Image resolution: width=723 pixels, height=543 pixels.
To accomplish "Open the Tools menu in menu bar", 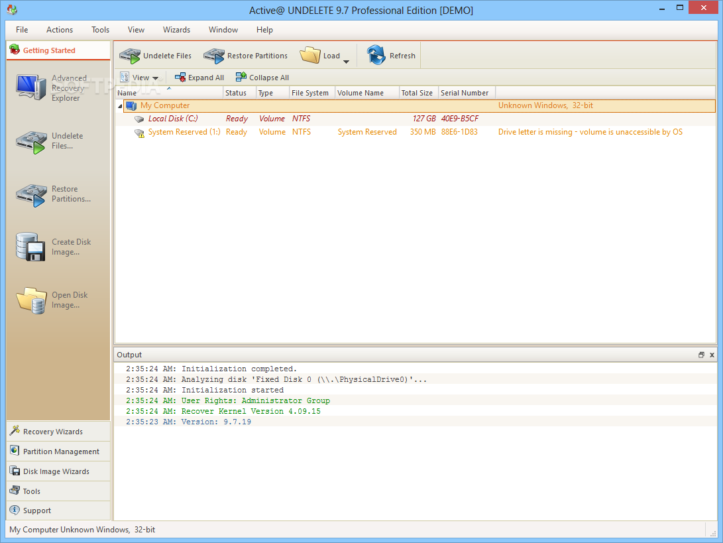I will 100,30.
